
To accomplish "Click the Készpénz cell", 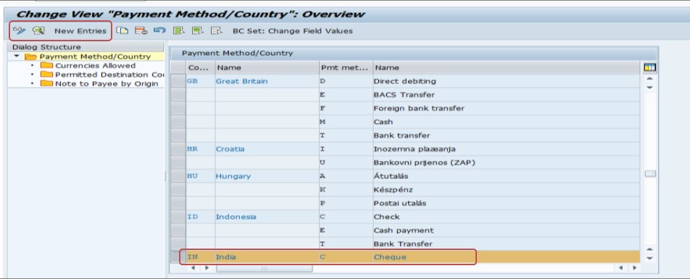I will tap(506, 190).
